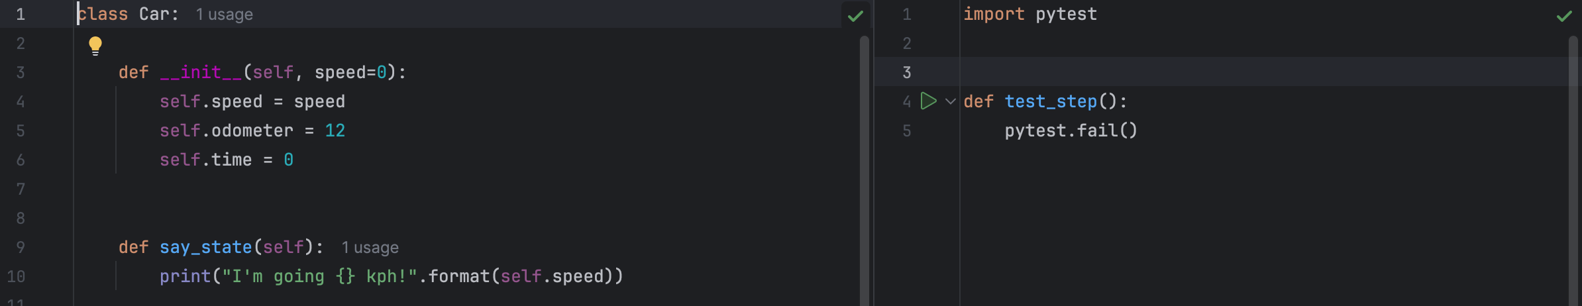Click the left editor's vertical scrollbar
The image size is (1582, 306).
pos(864,166)
